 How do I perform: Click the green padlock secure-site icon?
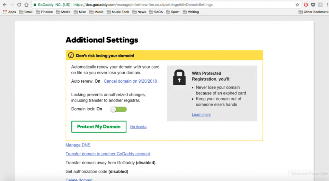35,5
